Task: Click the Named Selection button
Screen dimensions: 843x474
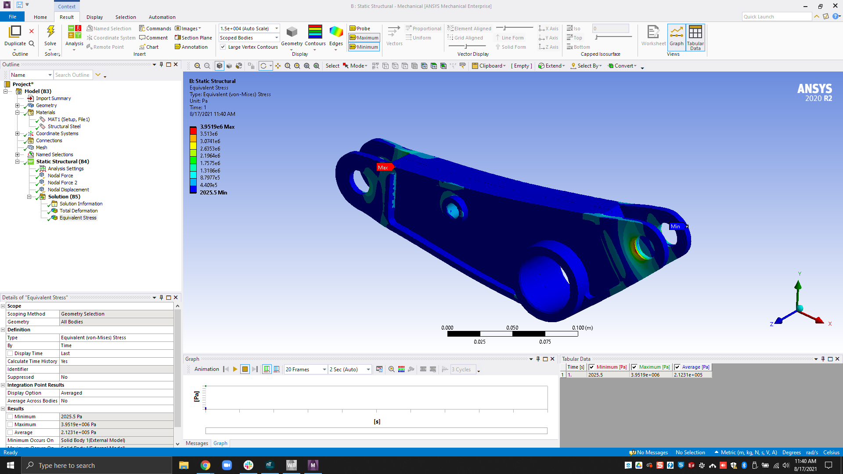Action: pos(109,29)
